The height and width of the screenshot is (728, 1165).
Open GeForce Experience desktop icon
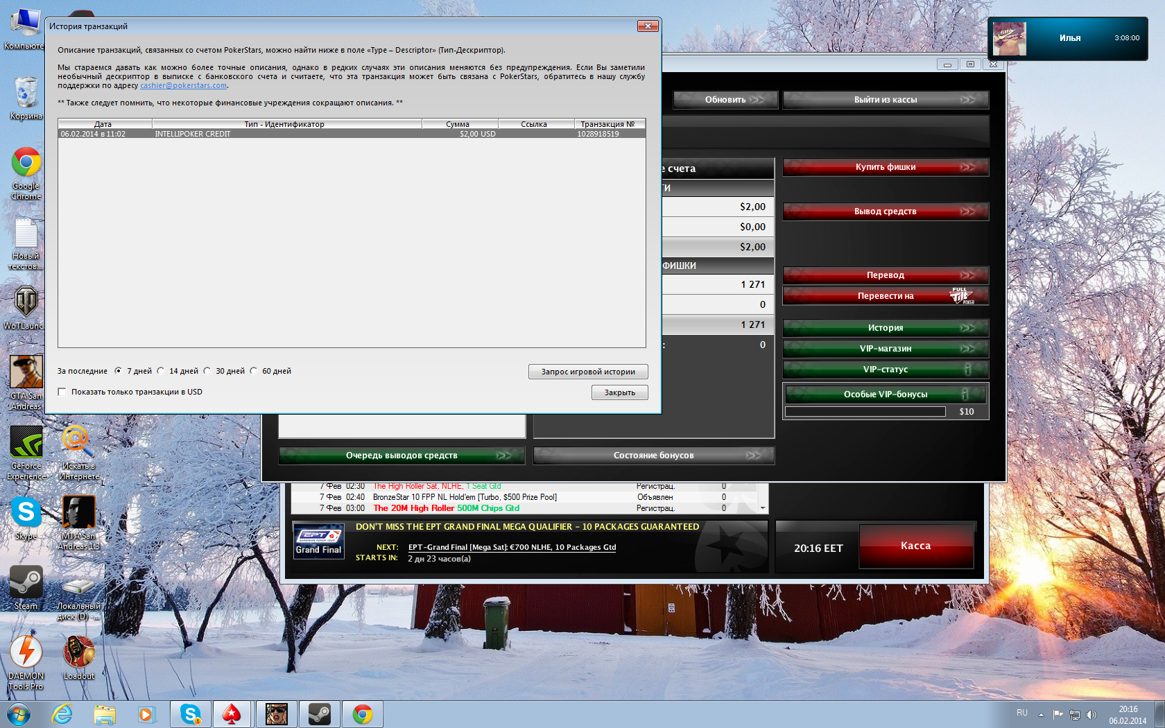click(x=26, y=453)
